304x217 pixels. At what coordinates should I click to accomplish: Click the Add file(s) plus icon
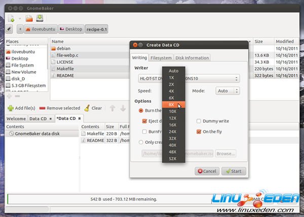pos(11,108)
